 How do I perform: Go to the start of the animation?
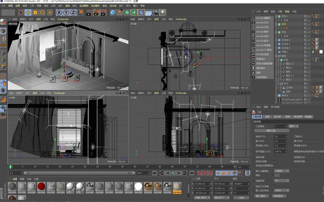pos(155,173)
